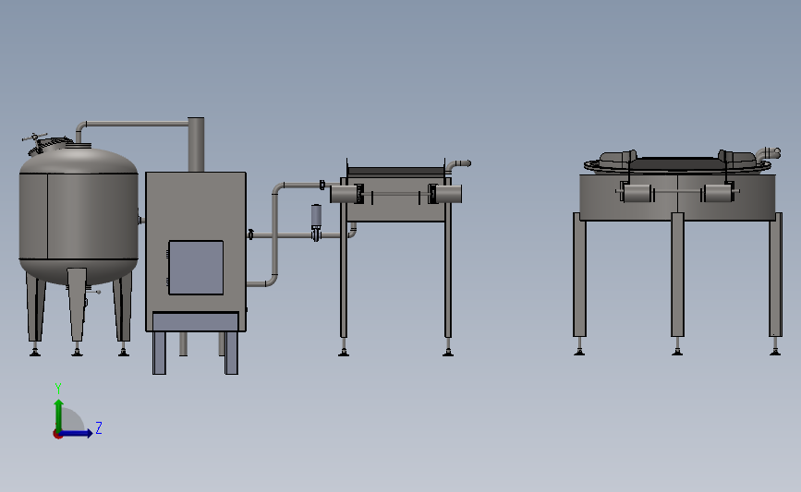Click the pipe flange on the cabinet's right side

(x=250, y=234)
